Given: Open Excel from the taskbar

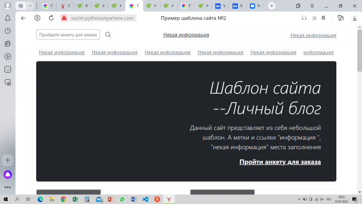Looking at the screenshot, I should click(x=75, y=199).
